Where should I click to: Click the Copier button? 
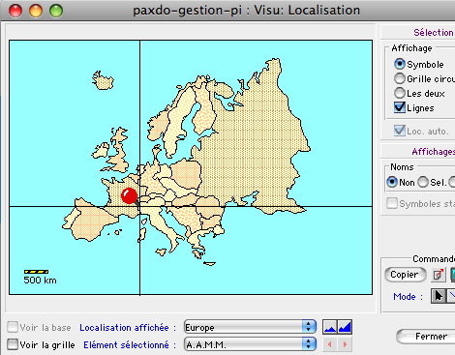click(x=405, y=275)
